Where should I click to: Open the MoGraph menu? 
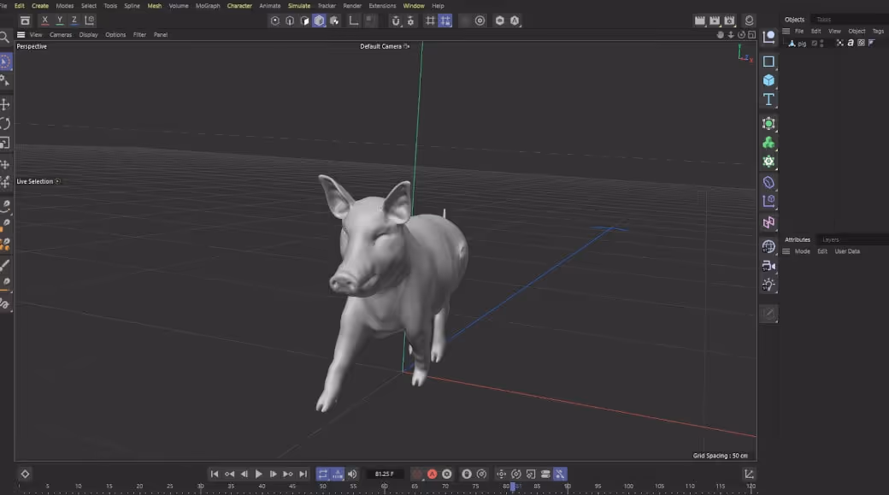click(208, 6)
